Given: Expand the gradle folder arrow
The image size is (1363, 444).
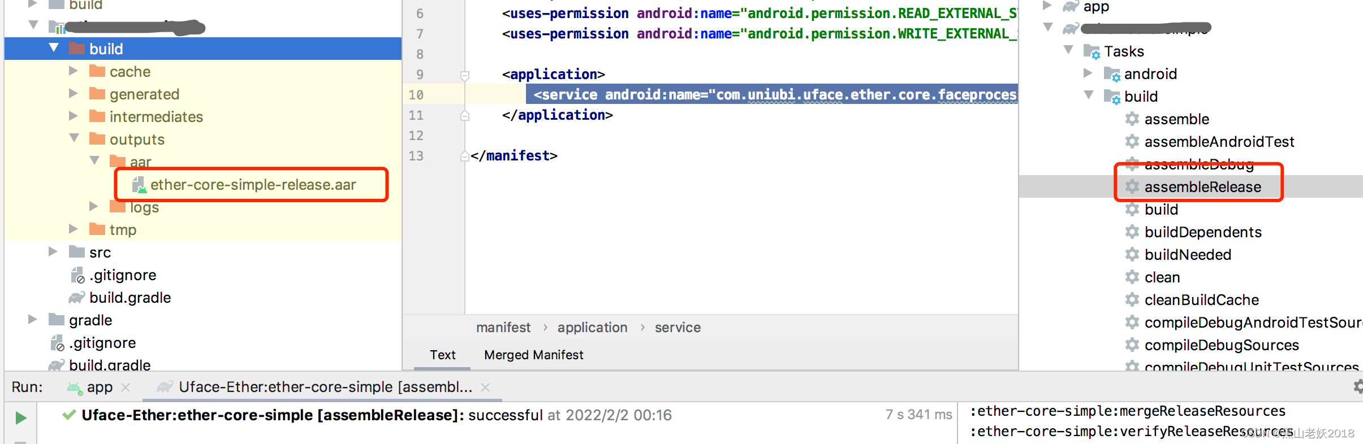Looking at the screenshot, I should coord(33,319).
